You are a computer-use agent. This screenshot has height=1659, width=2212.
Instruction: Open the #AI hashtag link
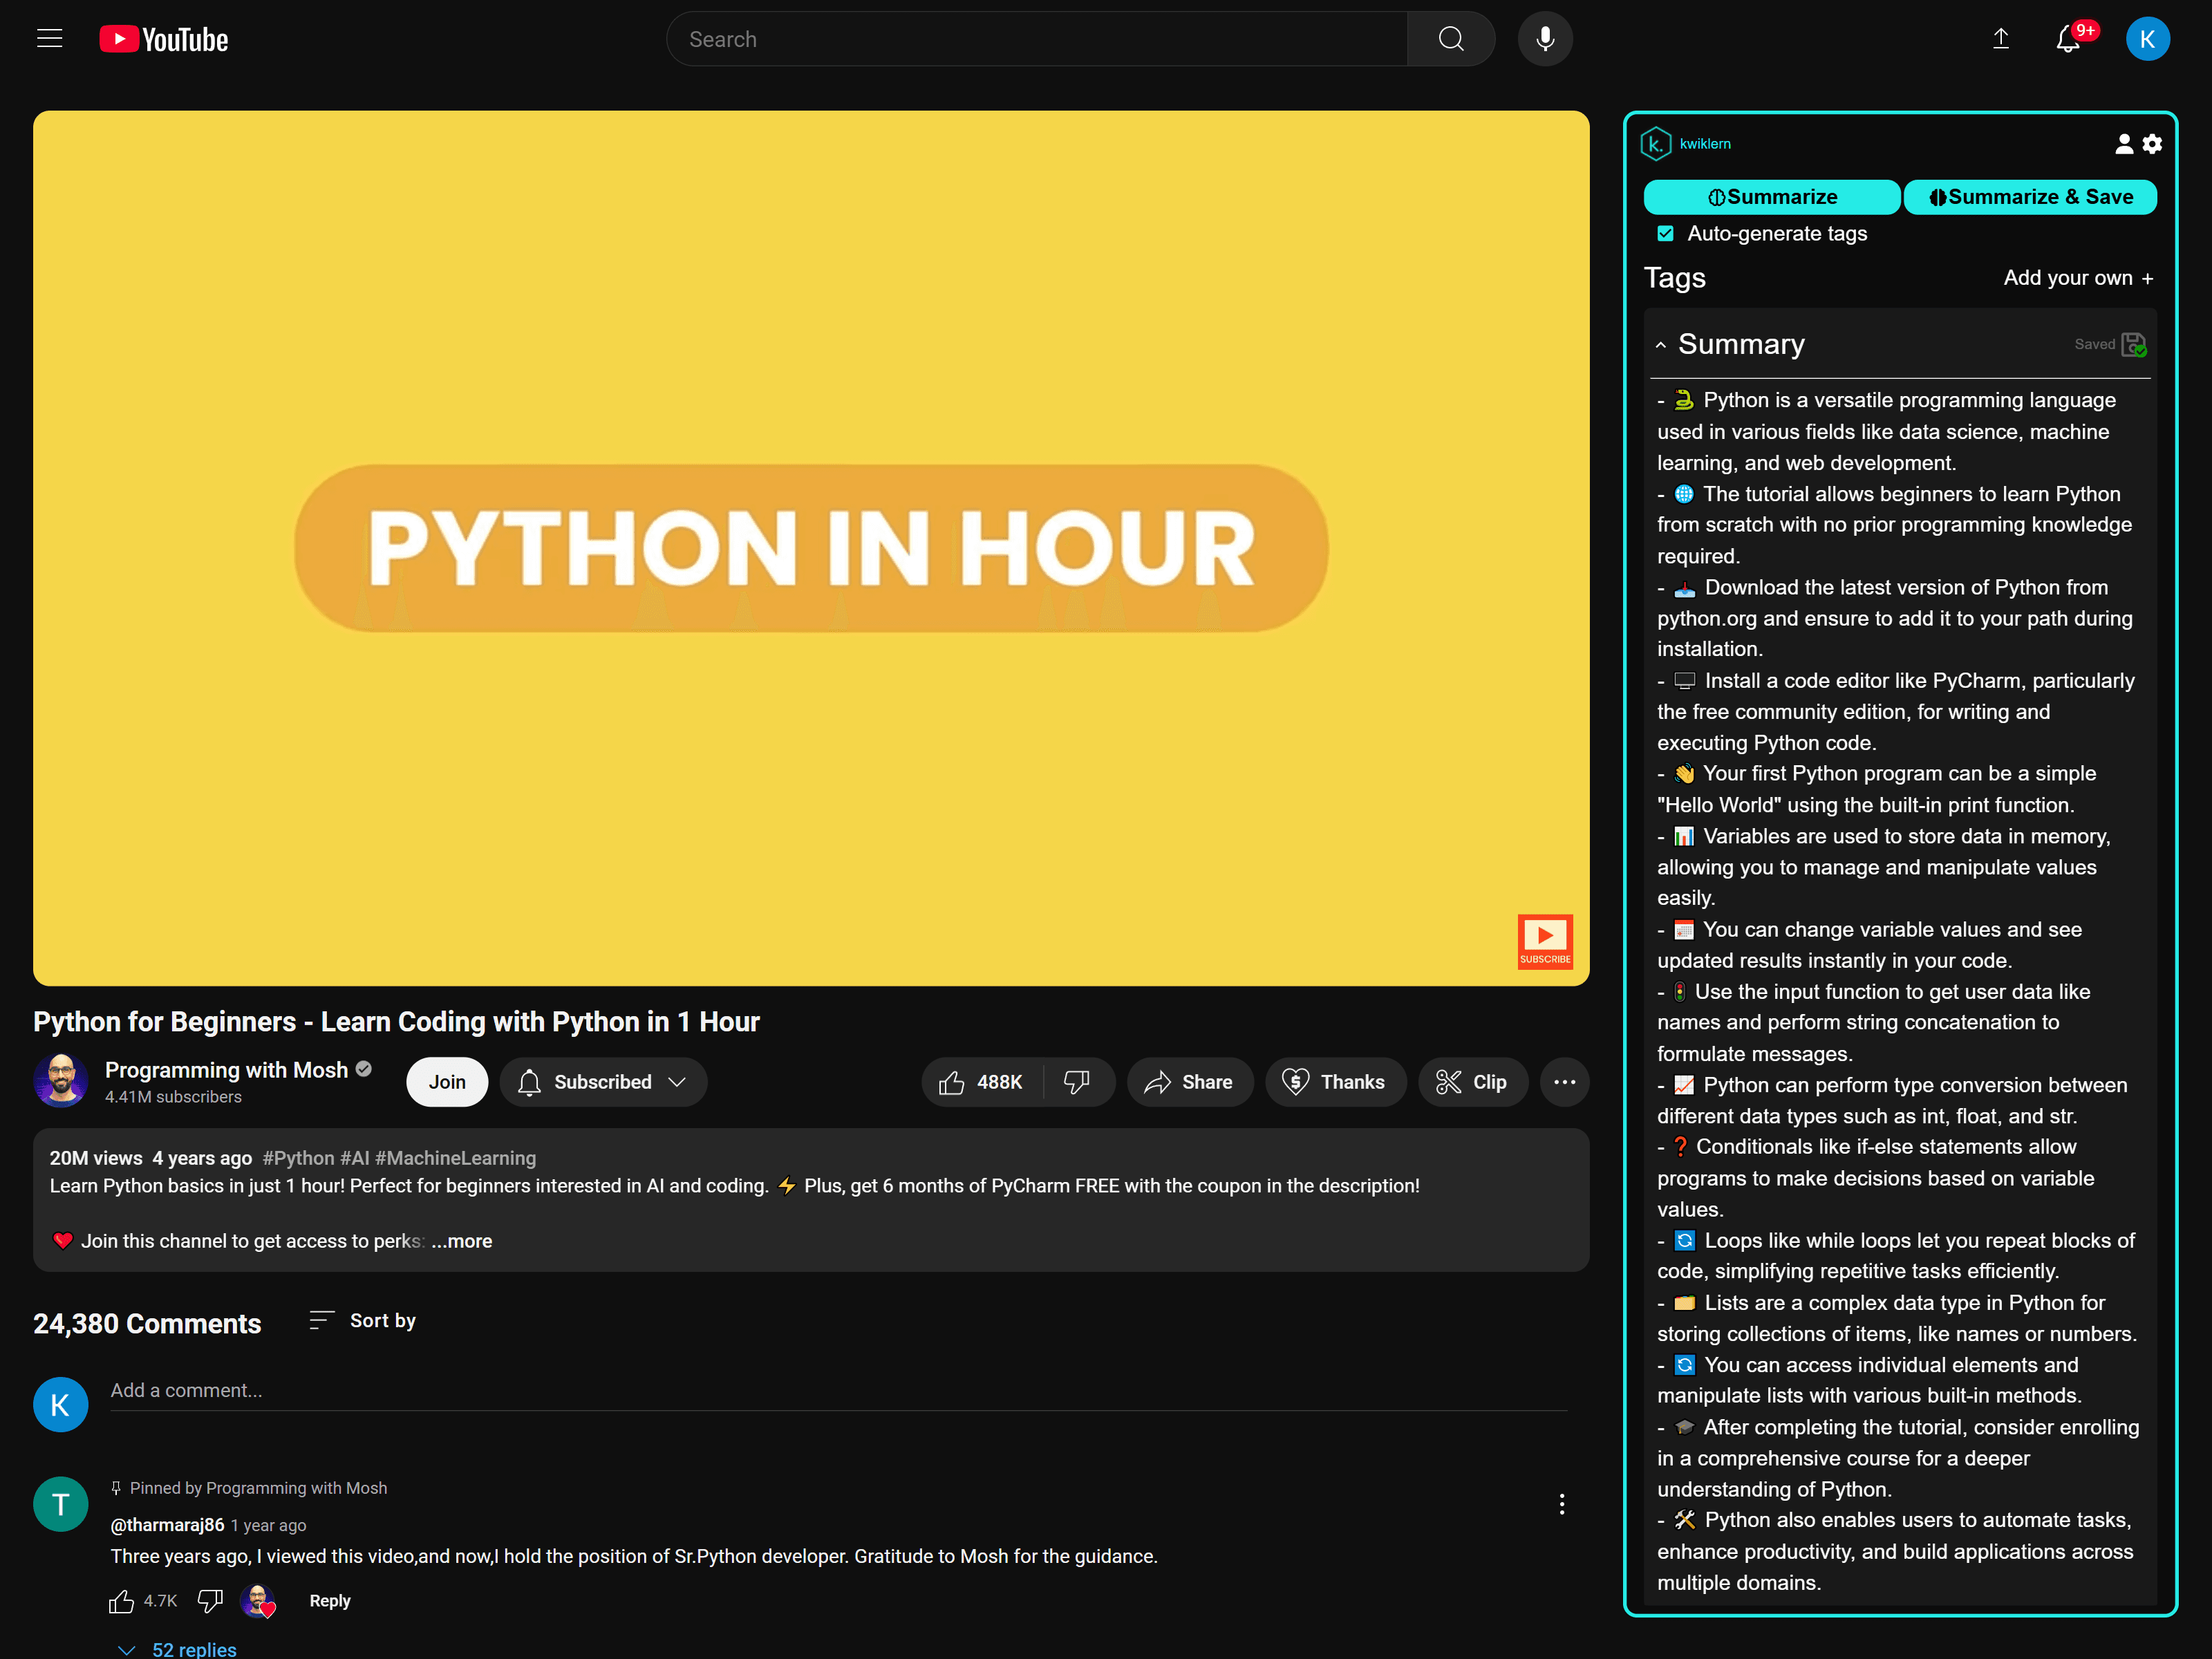(354, 1158)
